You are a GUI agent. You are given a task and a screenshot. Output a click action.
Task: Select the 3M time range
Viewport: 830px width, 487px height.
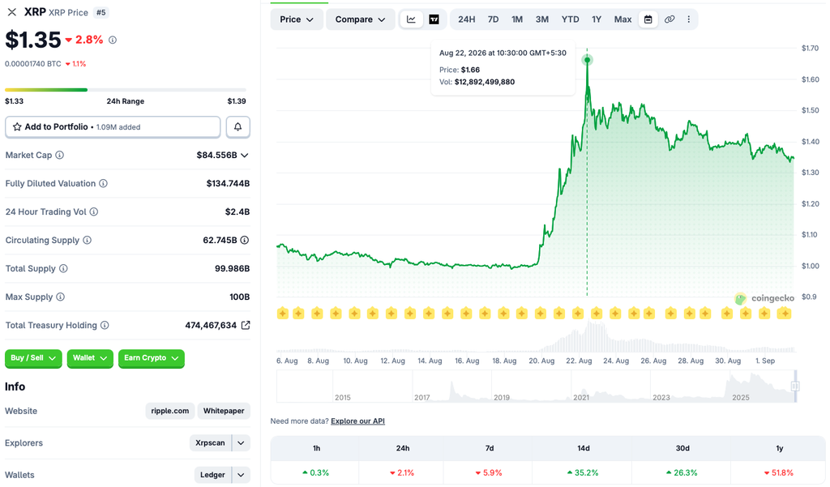pos(542,19)
